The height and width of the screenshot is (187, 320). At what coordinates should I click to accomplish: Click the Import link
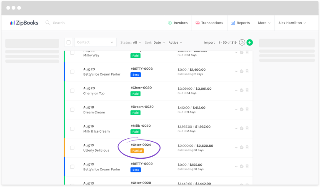(x=210, y=42)
